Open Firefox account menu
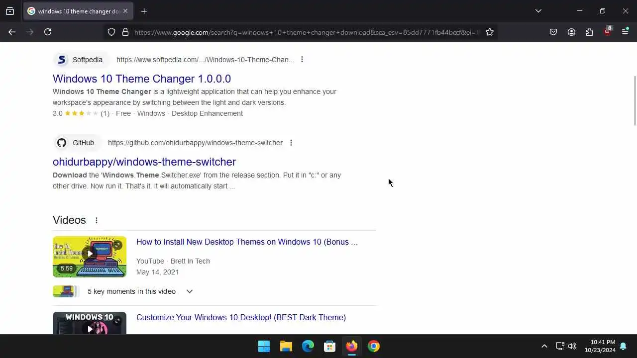 coord(571,32)
